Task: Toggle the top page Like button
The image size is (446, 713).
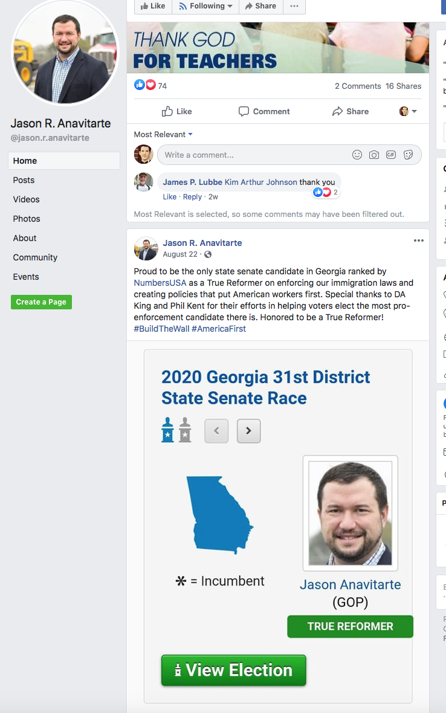Action: (x=153, y=6)
